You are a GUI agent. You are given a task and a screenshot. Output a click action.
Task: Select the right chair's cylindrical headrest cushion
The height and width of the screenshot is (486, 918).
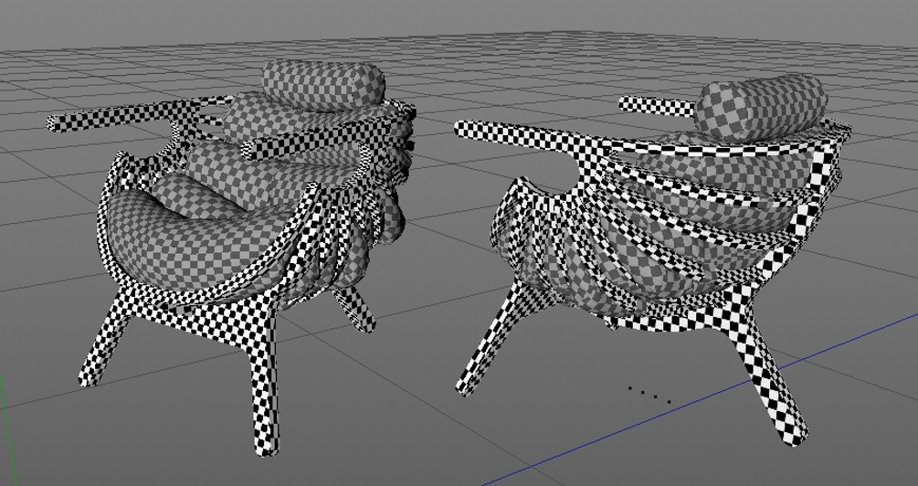pos(761,107)
